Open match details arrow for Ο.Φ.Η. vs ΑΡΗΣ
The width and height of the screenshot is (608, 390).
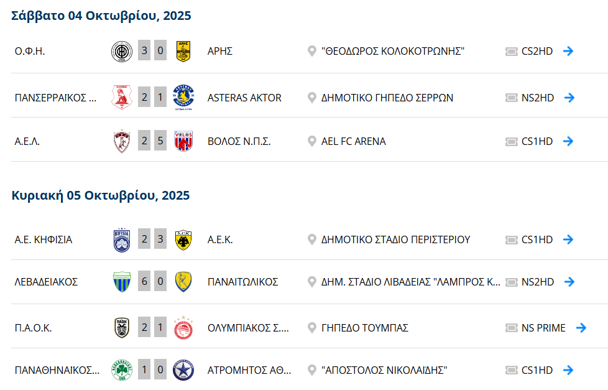[x=568, y=51]
